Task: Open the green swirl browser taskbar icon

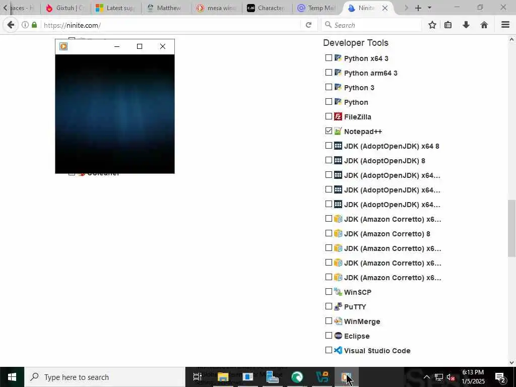Action: click(x=297, y=377)
